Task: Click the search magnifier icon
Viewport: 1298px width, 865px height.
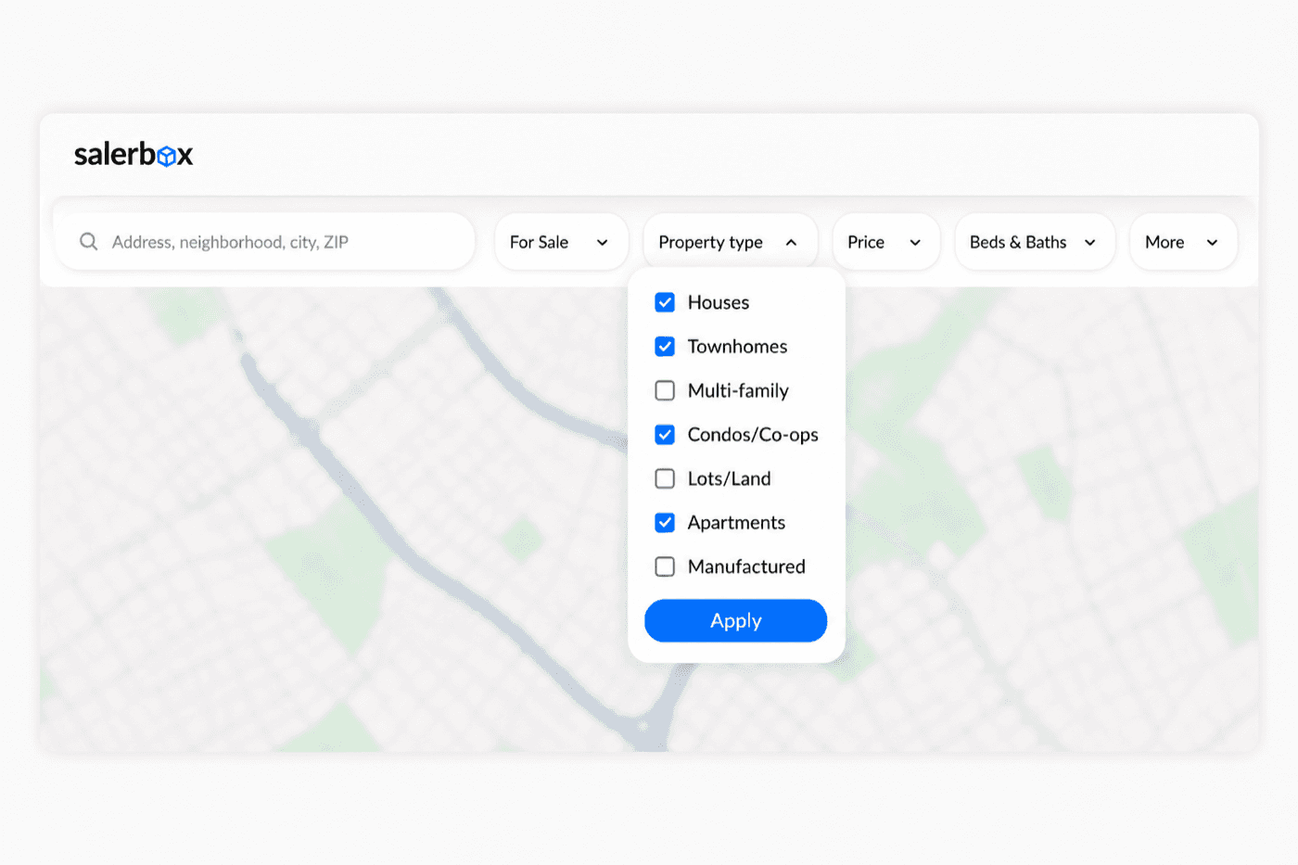Action: pyautogui.click(x=89, y=242)
